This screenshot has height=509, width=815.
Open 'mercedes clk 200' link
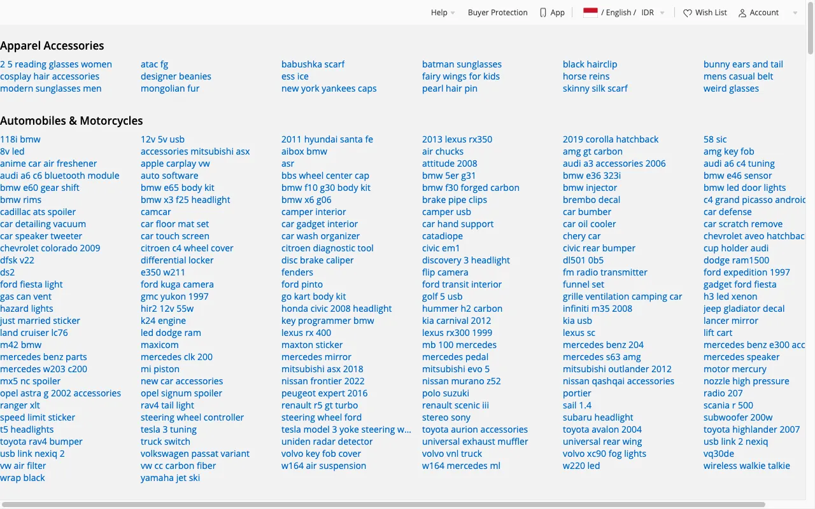(x=176, y=357)
